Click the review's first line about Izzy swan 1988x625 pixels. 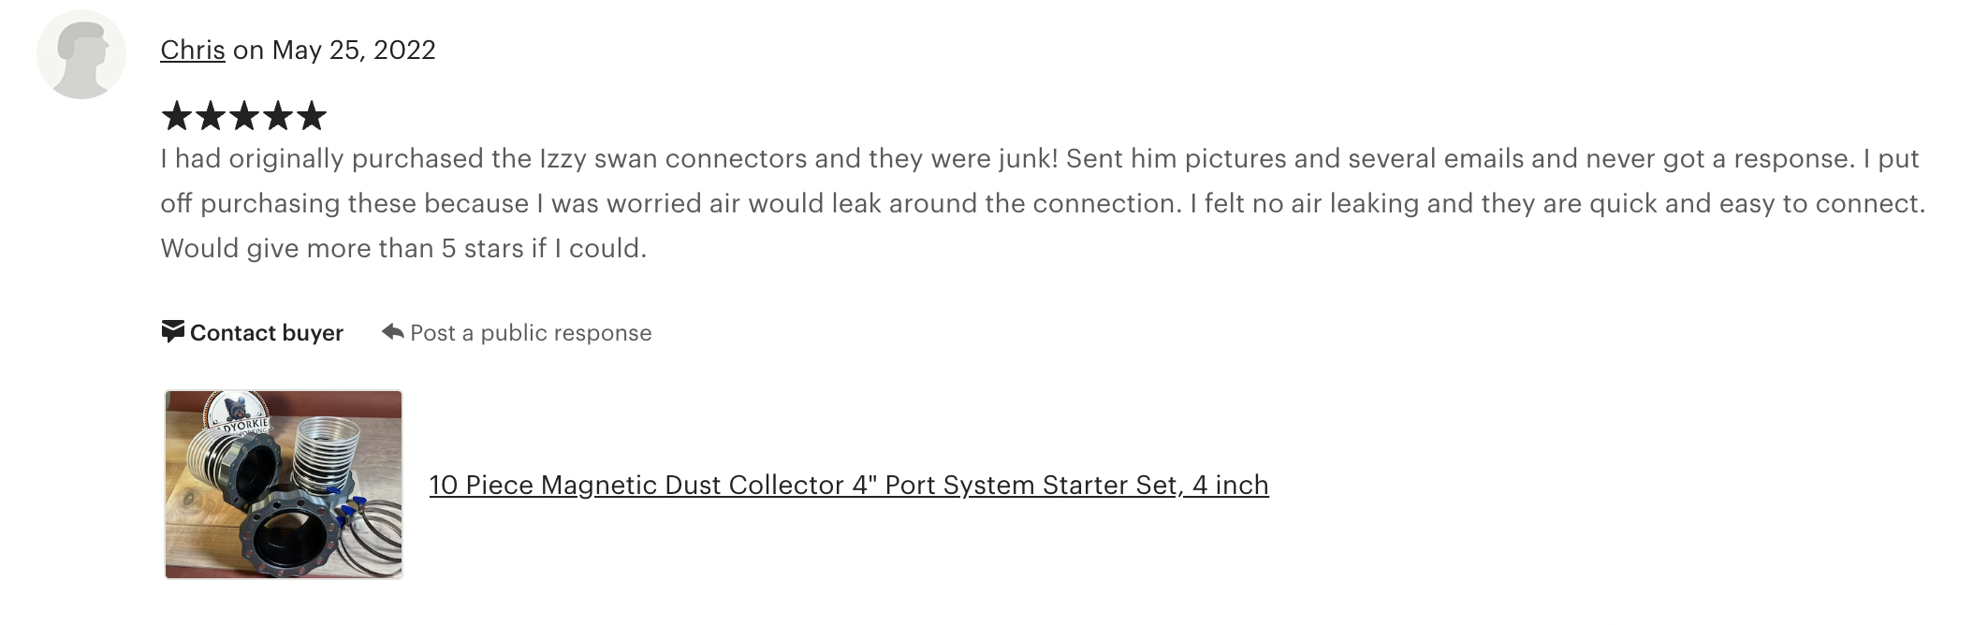1040,158
